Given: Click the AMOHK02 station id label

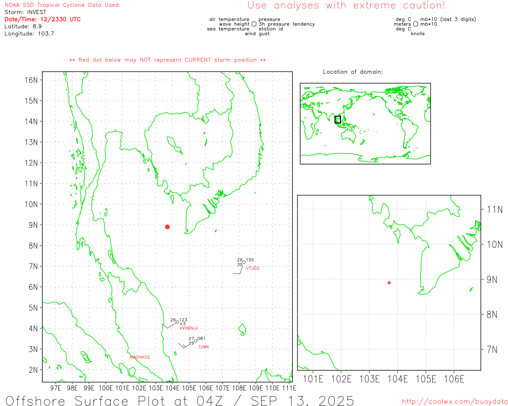Looking at the screenshot, I should (140, 357).
